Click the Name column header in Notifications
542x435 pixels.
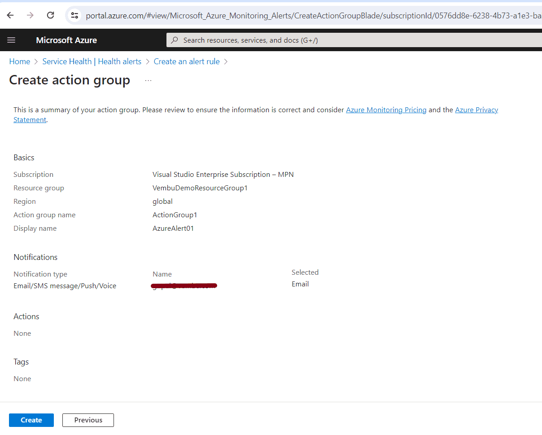tap(162, 274)
